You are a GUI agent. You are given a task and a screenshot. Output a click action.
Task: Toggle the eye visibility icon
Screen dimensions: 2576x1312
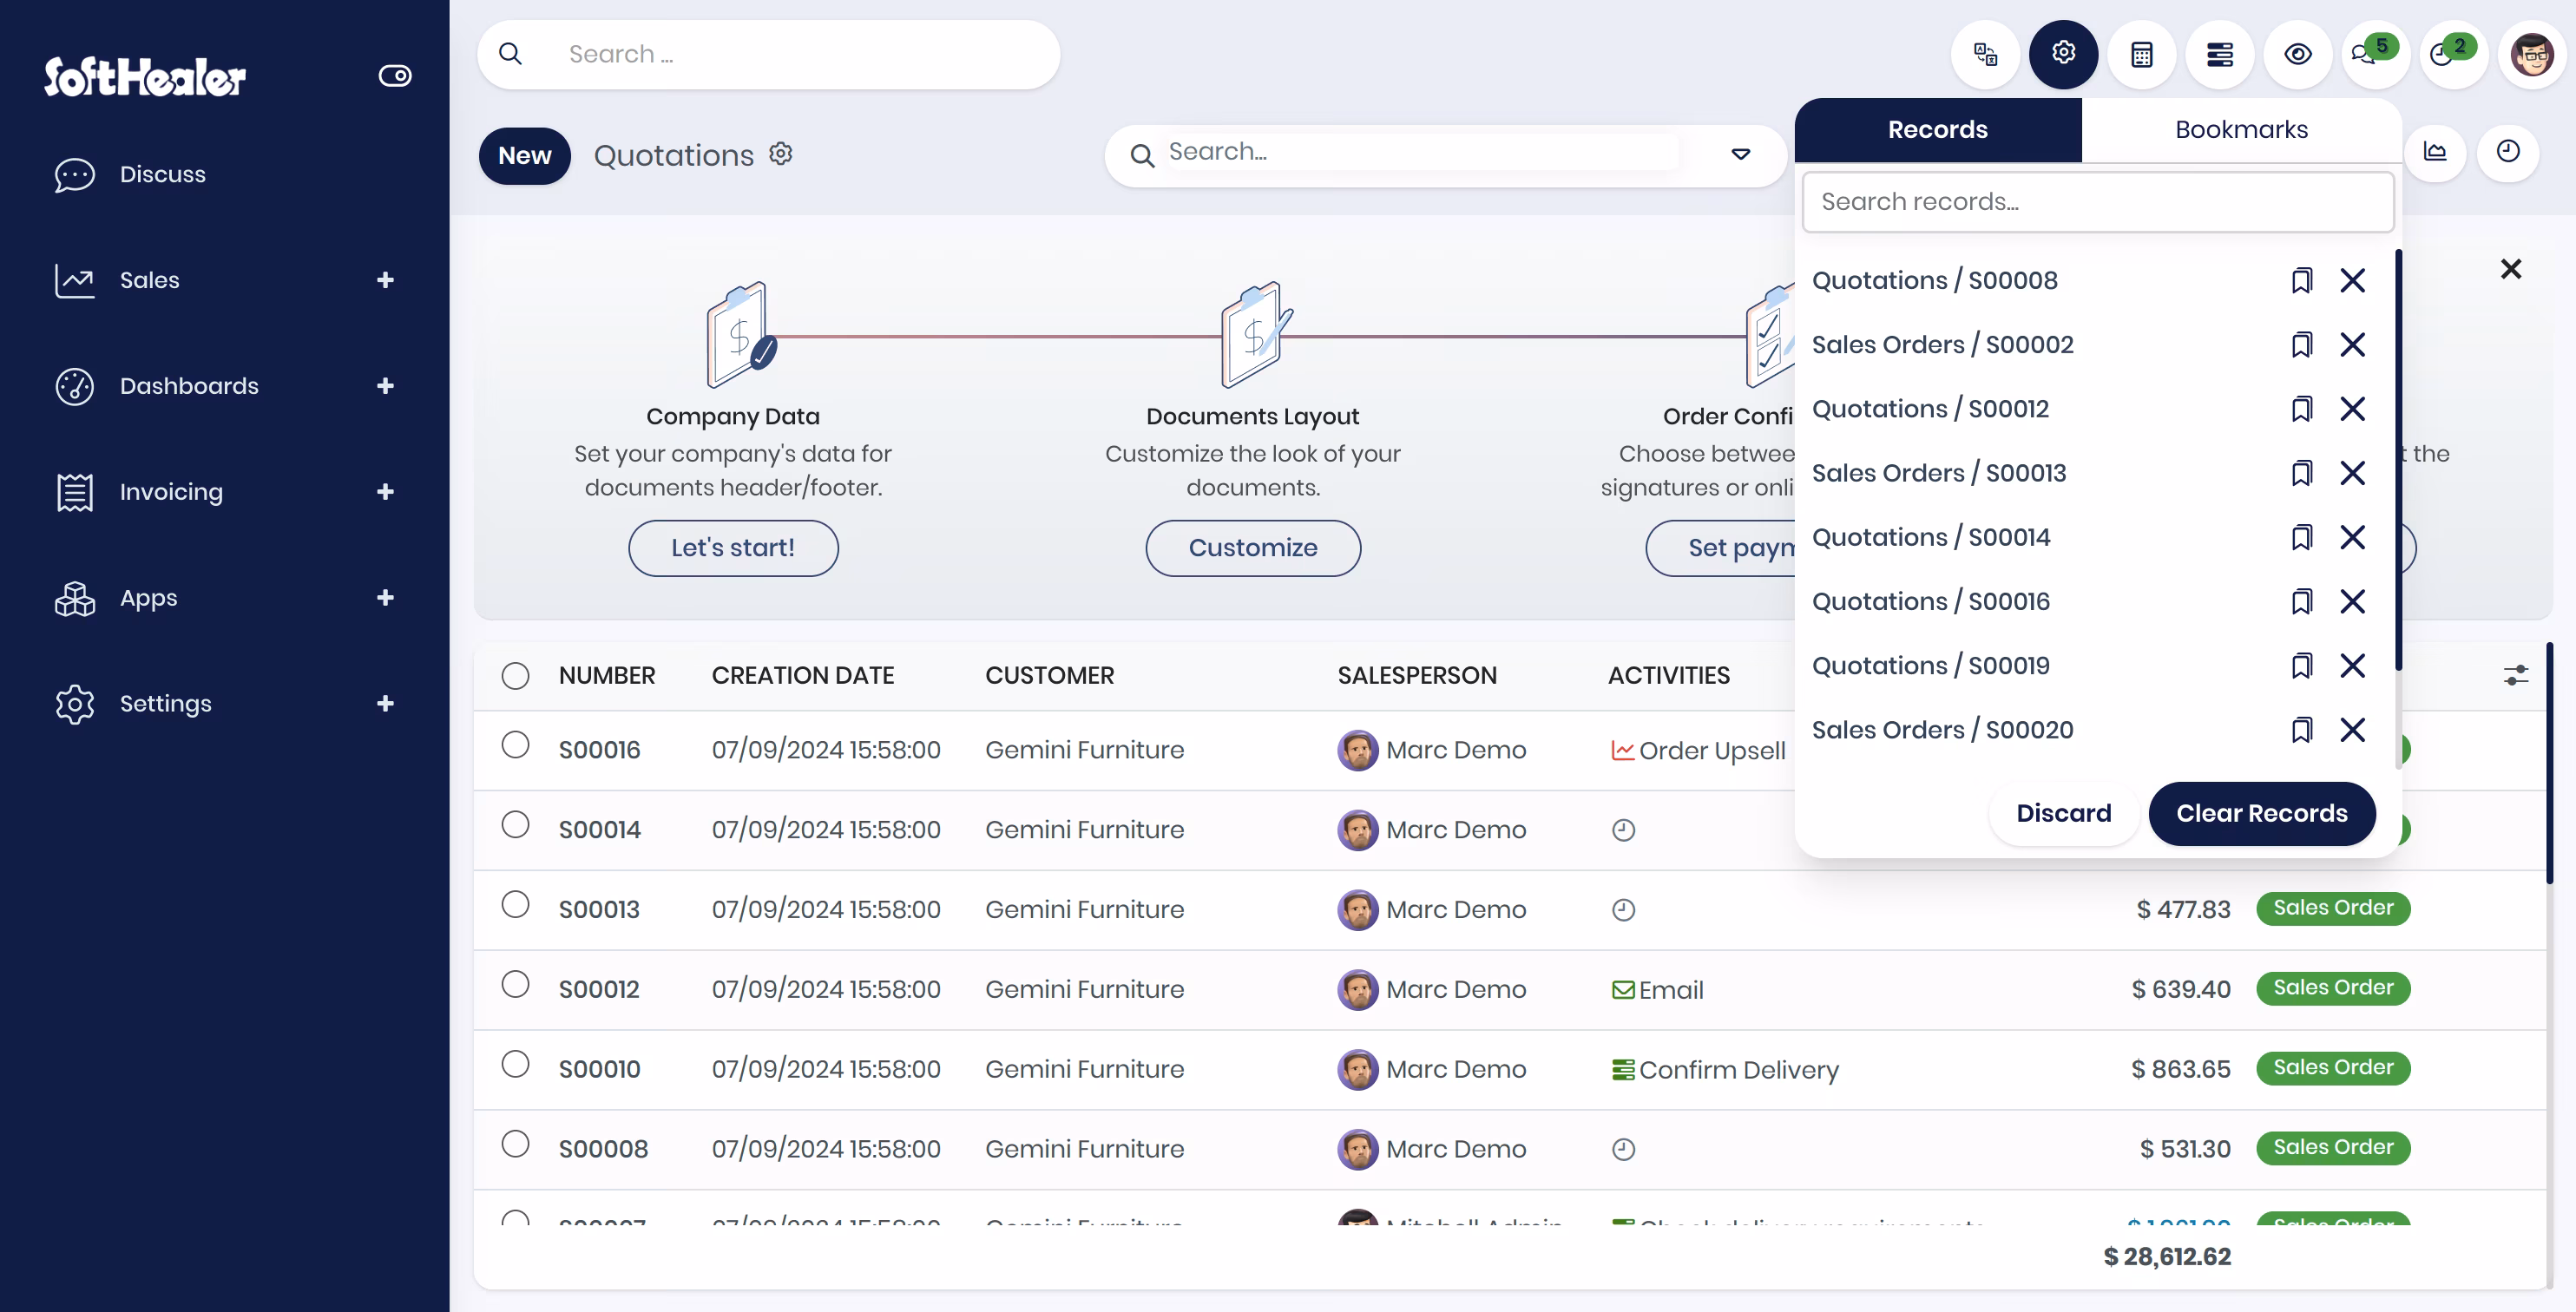pos(2298,55)
